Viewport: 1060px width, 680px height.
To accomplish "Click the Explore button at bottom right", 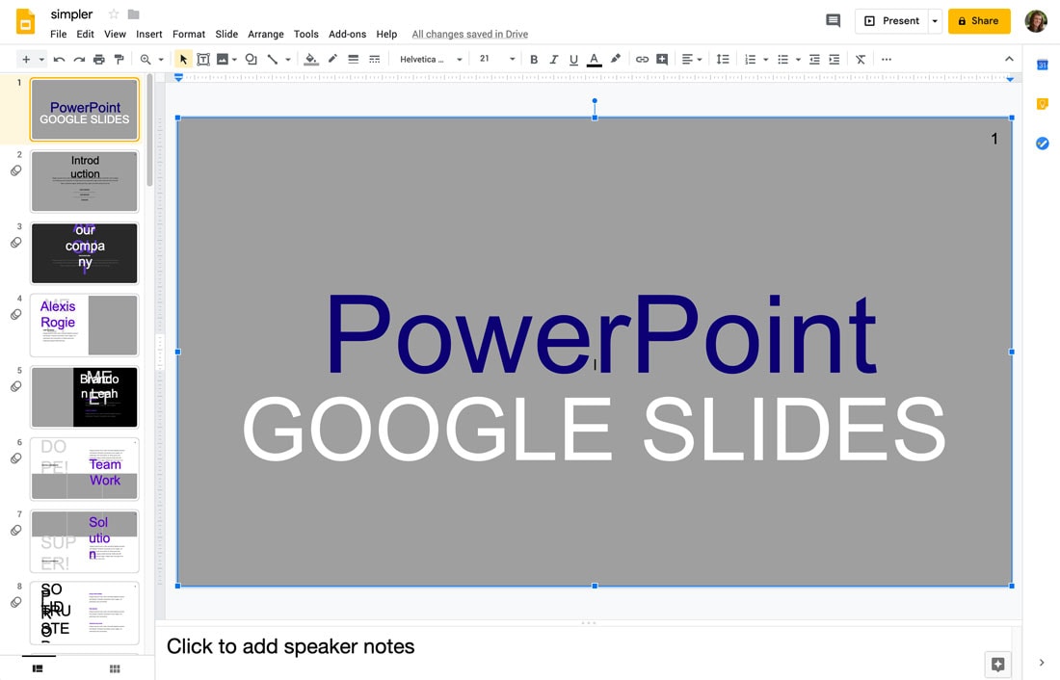I will pos(997,664).
